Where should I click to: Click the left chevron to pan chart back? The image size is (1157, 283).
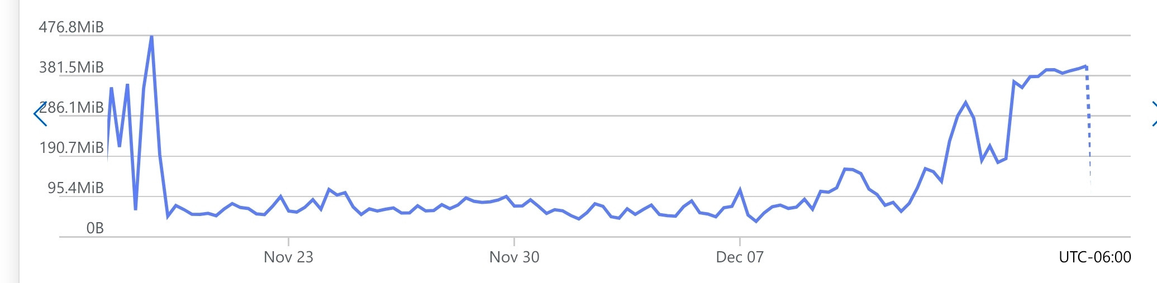click(x=40, y=114)
